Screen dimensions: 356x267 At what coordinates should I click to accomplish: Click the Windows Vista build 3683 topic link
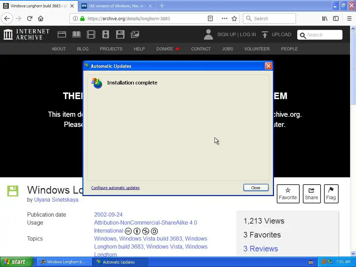(x=151, y=238)
